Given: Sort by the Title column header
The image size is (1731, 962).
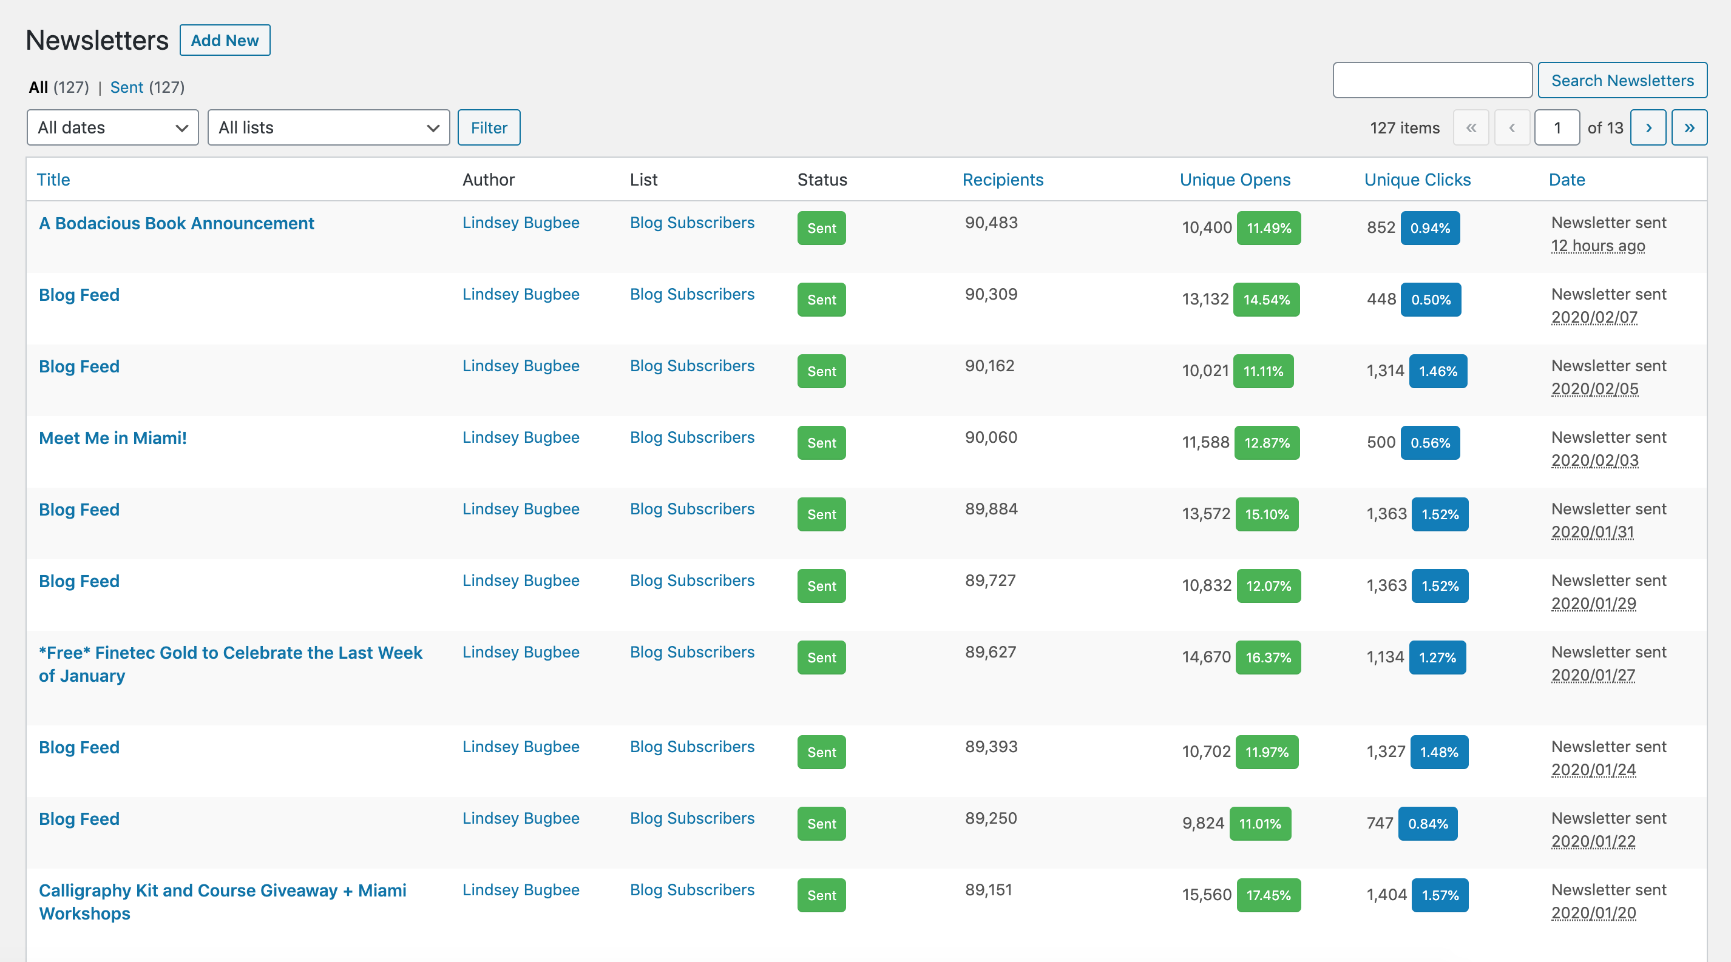Looking at the screenshot, I should pyautogui.click(x=53, y=180).
